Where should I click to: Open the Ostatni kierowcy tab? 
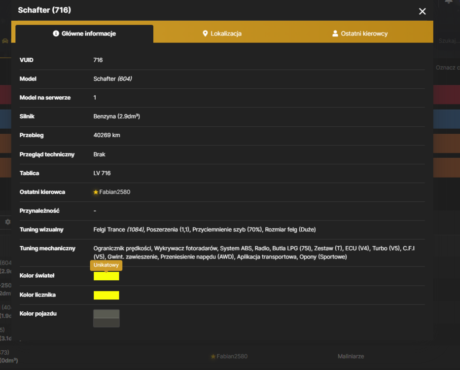pyautogui.click(x=360, y=34)
